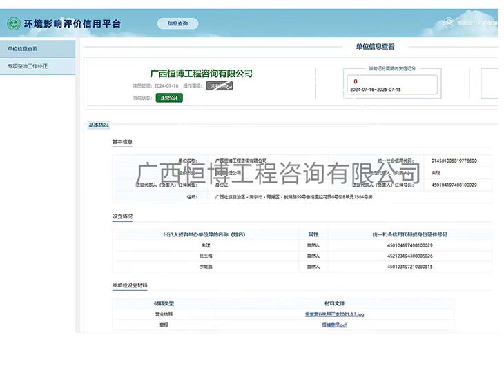The width and height of the screenshot is (504, 379).
Task: Click the 本单位设立材料 subsection heading
Action: pyautogui.click(x=130, y=285)
